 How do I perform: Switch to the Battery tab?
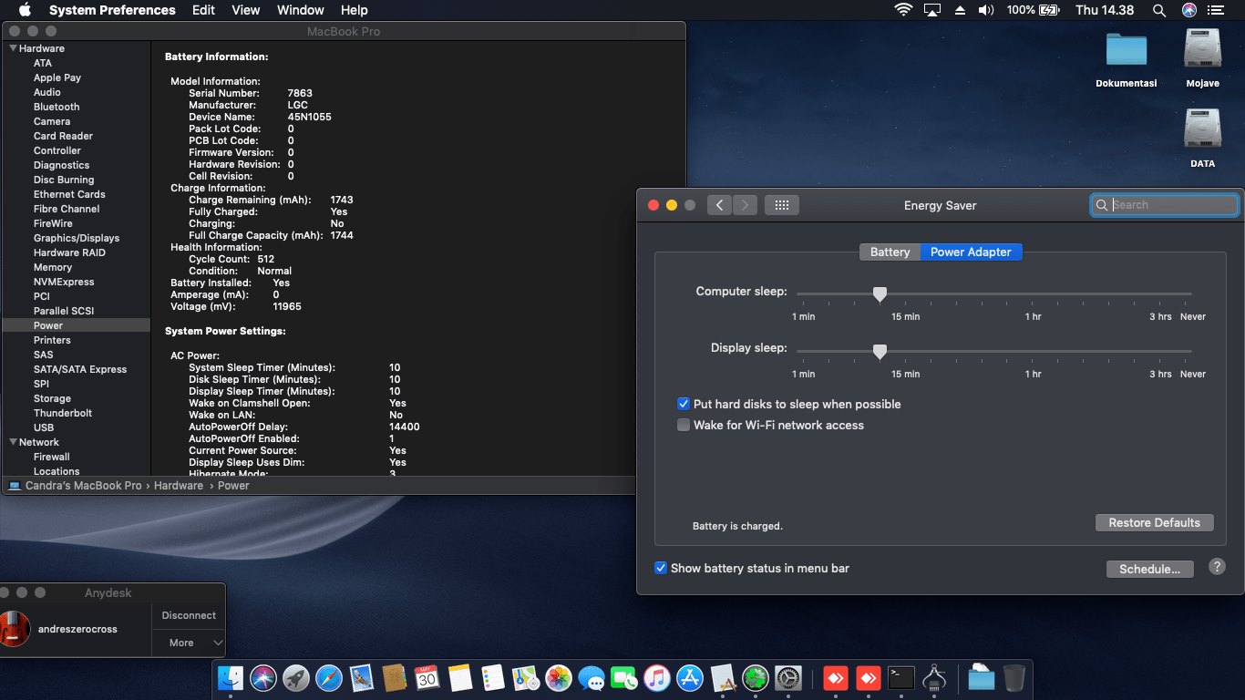(x=890, y=252)
